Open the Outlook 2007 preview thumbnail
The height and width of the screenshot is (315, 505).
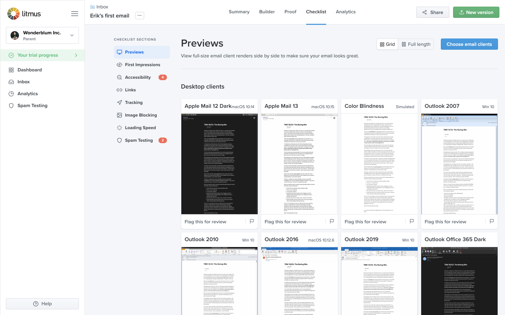click(459, 164)
